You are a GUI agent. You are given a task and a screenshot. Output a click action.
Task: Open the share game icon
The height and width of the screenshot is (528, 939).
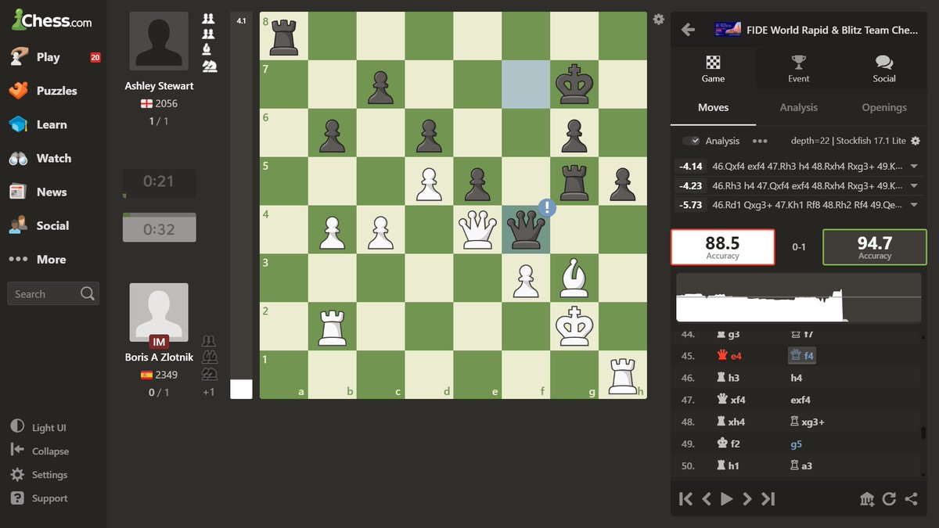[911, 499]
